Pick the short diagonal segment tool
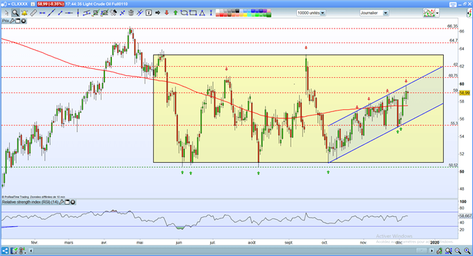Image resolution: width=473 pixels, height=256 pixels. (x=60, y=13)
